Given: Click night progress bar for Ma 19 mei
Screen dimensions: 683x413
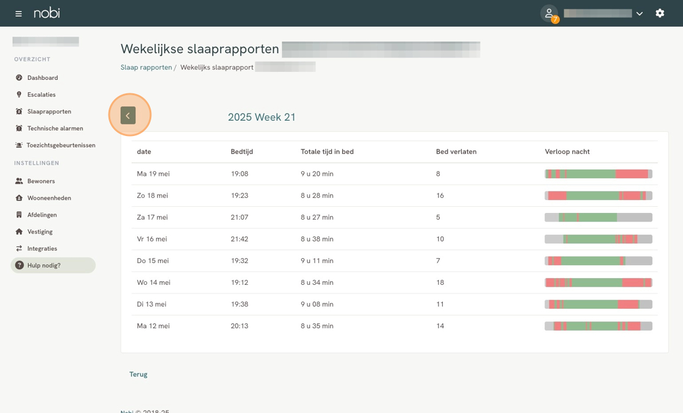Looking at the screenshot, I should pyautogui.click(x=598, y=174).
